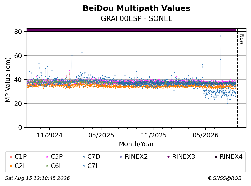Screen dimensions: 251x186
Task: Click the GRAF00ESP - SONEL subtitle
Action: (136, 19)
